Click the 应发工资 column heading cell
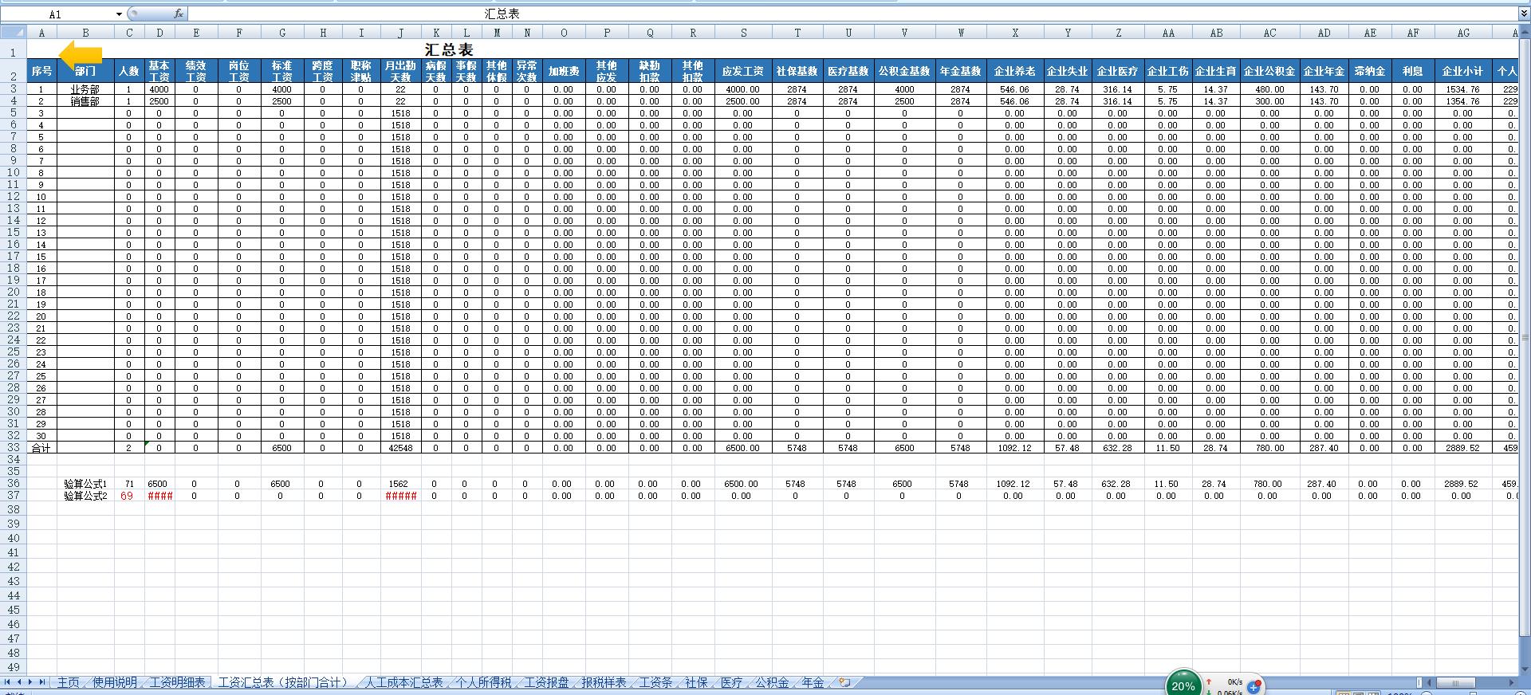This screenshot has height=695, width=1531. (x=743, y=71)
